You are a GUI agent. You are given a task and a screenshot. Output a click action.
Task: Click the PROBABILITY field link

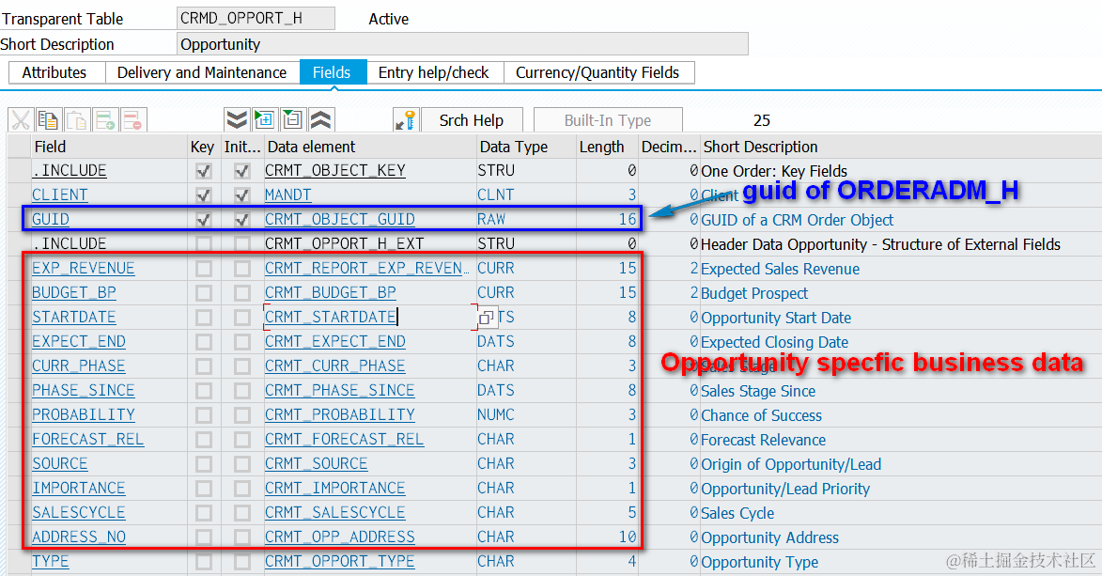coord(84,415)
